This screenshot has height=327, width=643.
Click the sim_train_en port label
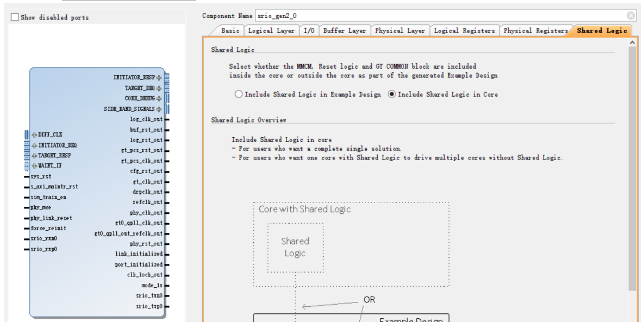coord(48,198)
